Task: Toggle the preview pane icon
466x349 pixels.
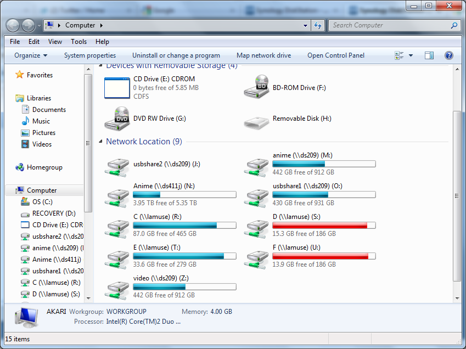Action: (x=429, y=55)
